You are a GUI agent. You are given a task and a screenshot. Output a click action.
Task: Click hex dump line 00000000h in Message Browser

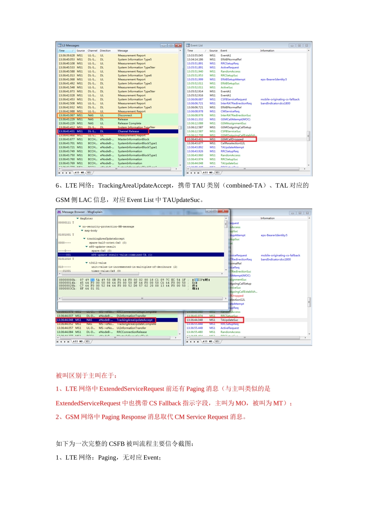(134, 280)
